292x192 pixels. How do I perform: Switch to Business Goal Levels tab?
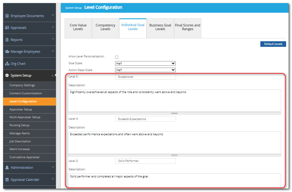point(160,28)
